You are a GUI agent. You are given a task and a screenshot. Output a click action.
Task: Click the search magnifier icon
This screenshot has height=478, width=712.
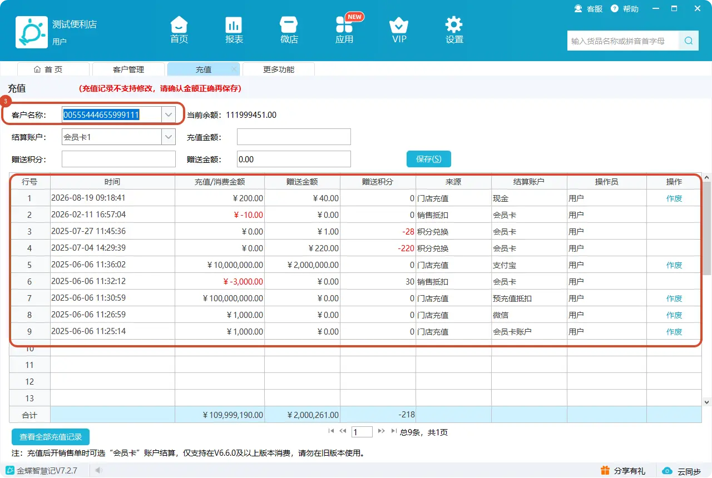[x=688, y=41]
